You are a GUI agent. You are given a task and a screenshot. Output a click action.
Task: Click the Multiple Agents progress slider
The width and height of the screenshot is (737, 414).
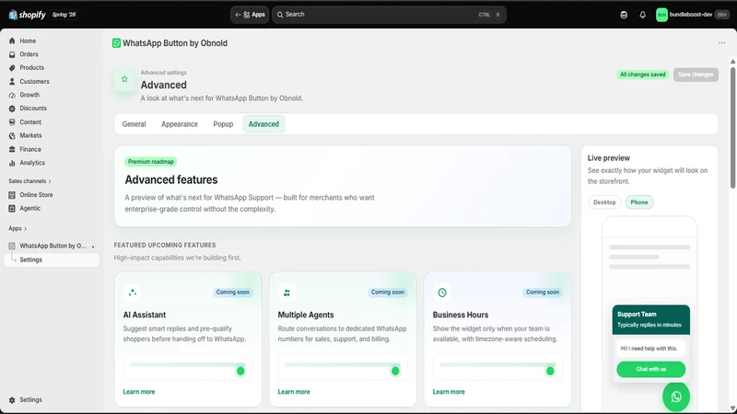click(343, 367)
